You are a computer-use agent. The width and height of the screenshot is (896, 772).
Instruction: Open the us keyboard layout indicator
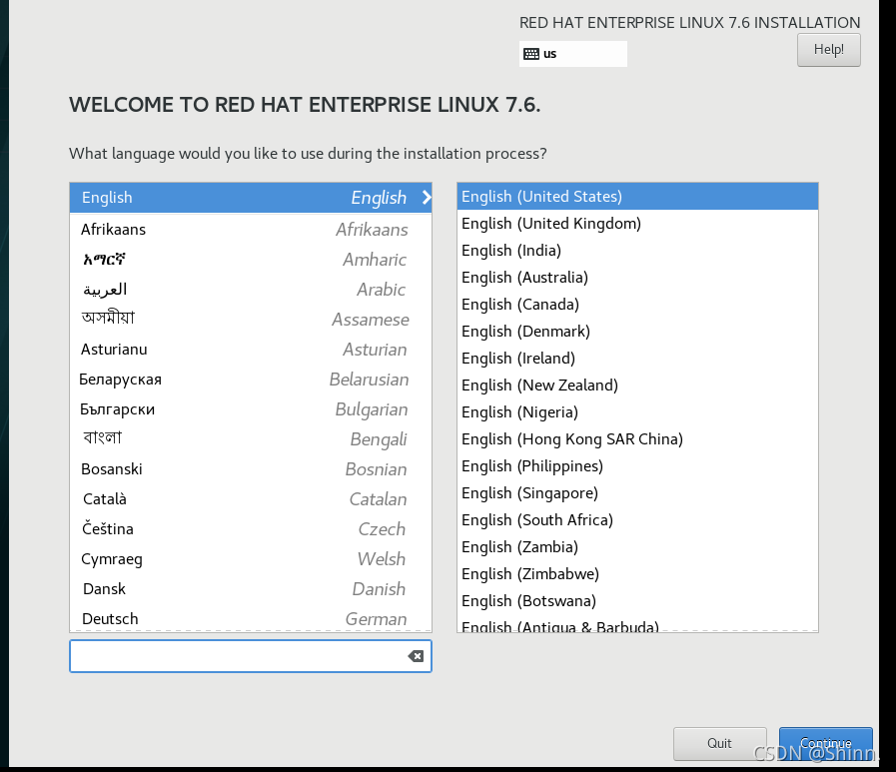coord(572,54)
